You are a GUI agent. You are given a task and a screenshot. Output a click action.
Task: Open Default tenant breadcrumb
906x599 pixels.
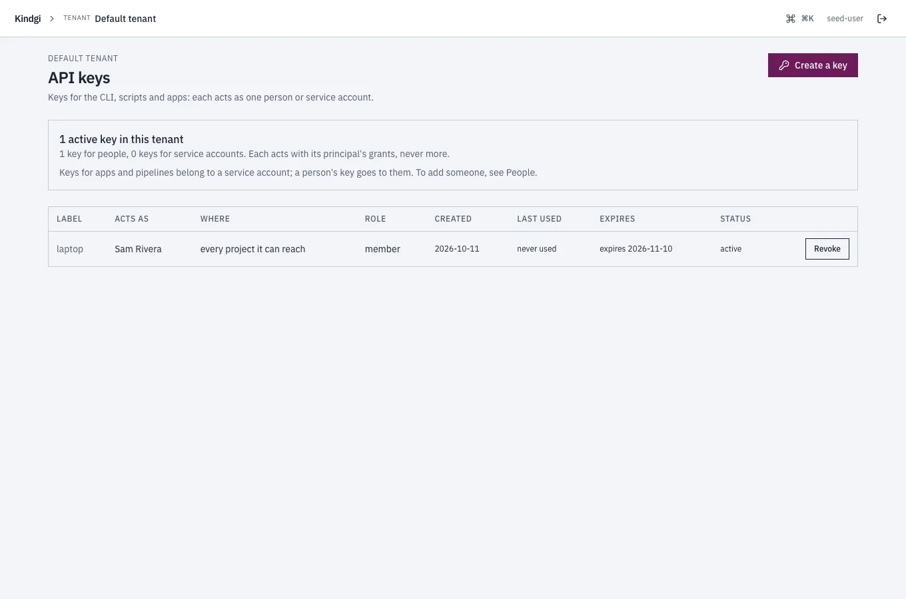click(125, 19)
